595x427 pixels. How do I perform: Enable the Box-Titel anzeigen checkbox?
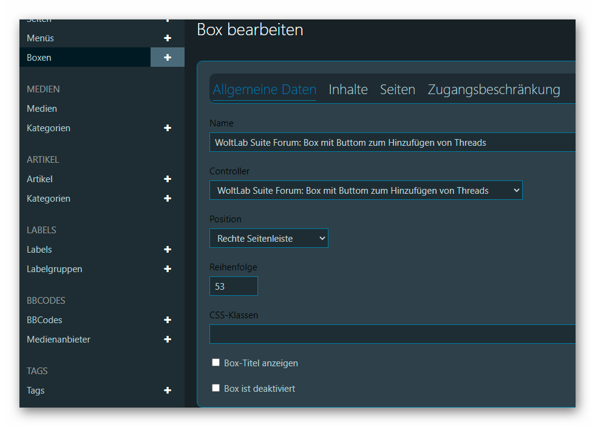216,363
